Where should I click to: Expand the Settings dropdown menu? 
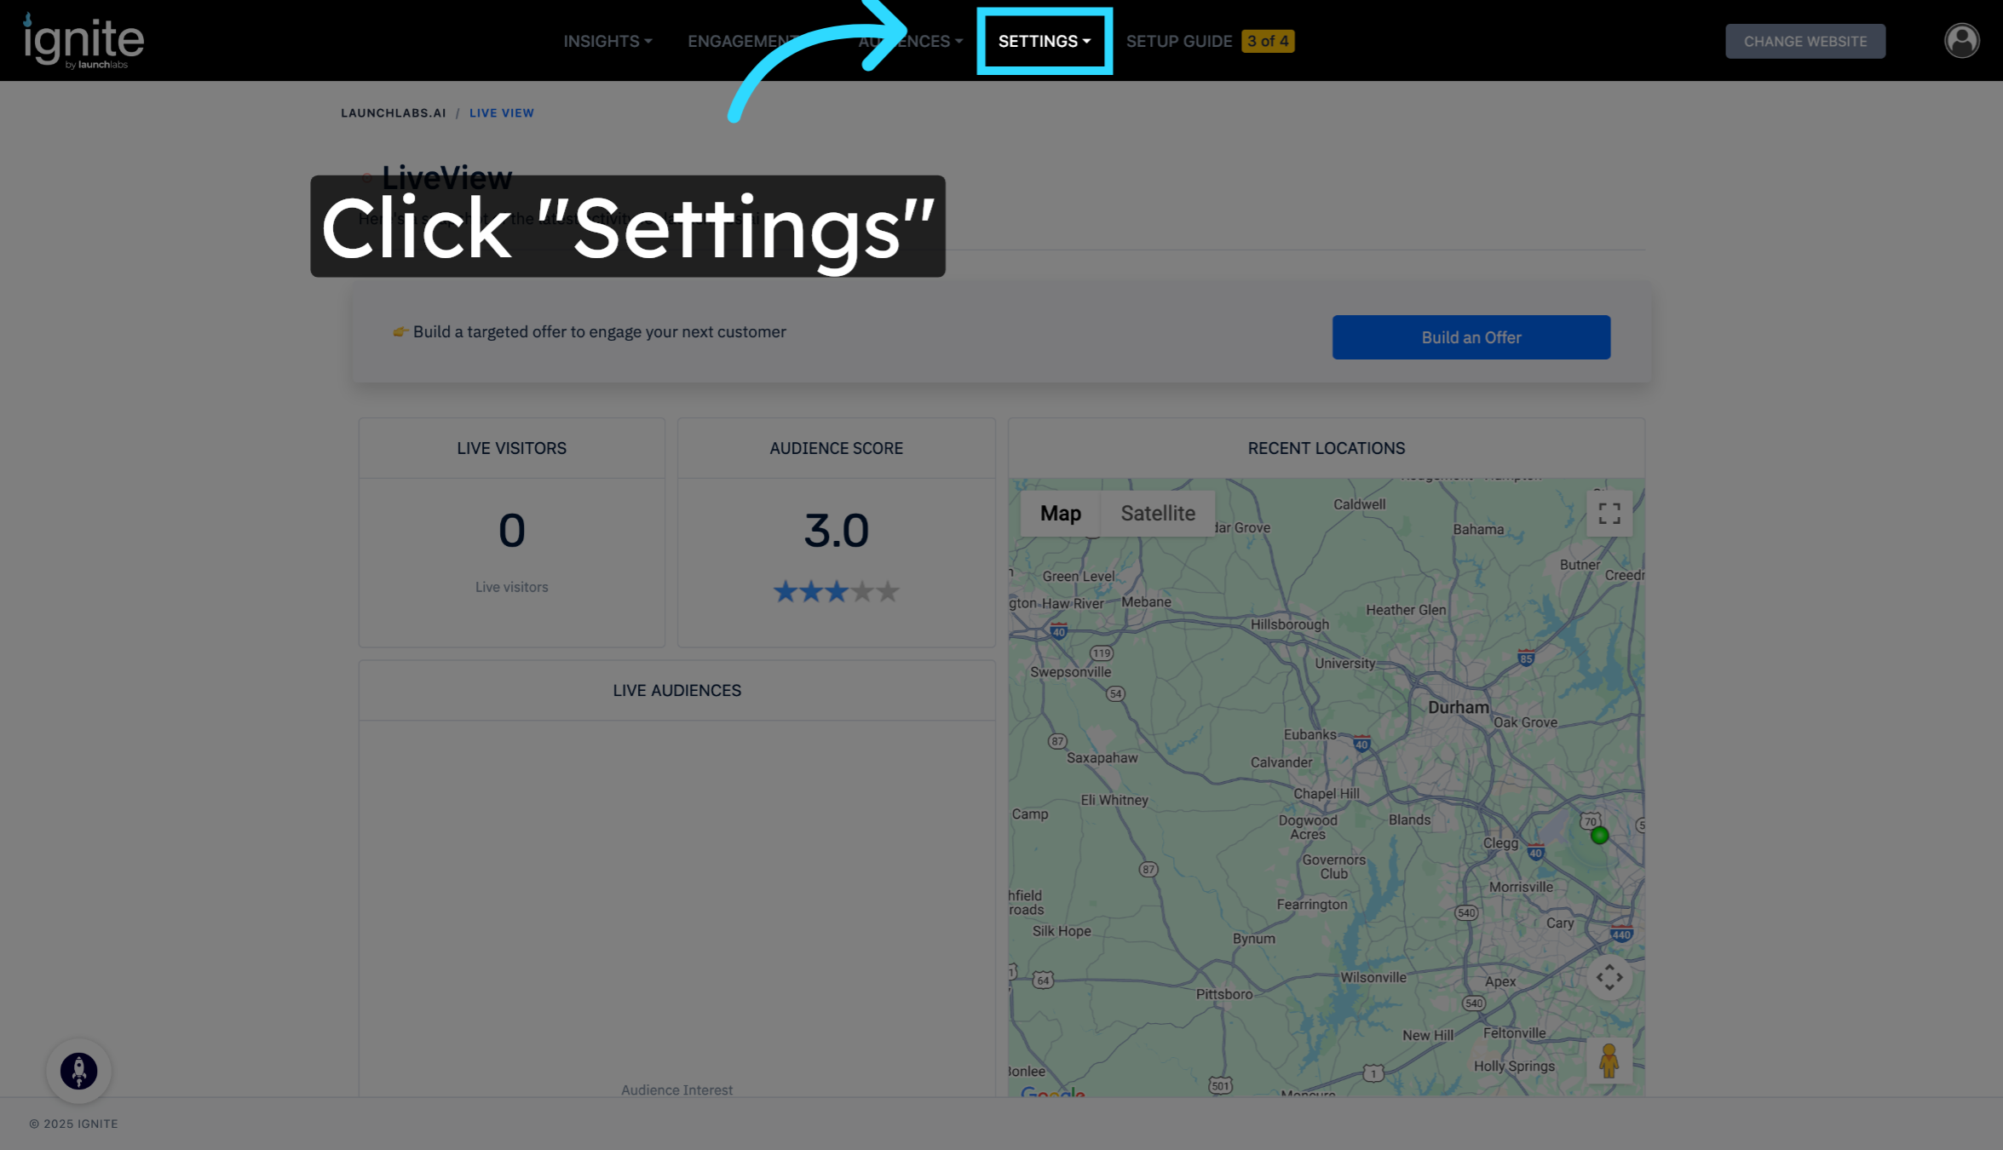click(x=1044, y=41)
